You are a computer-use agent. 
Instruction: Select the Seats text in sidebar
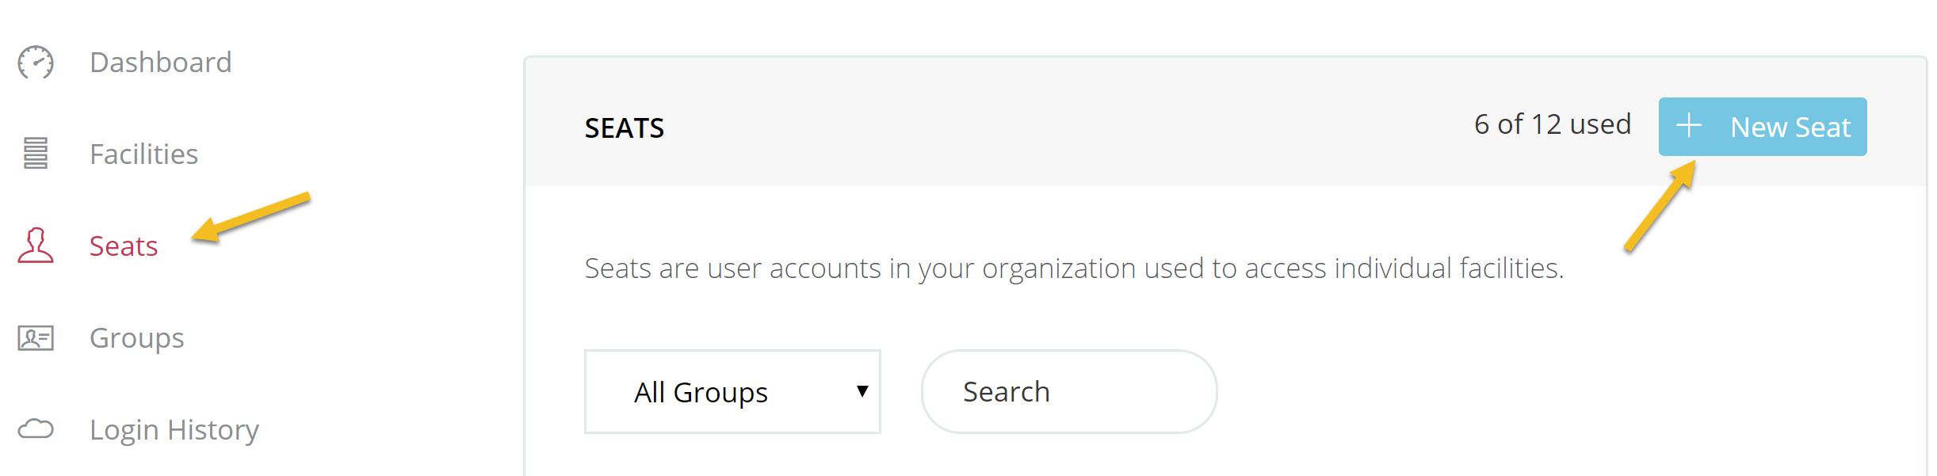point(124,246)
